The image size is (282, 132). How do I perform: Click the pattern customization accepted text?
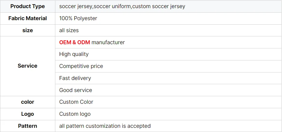(105, 126)
